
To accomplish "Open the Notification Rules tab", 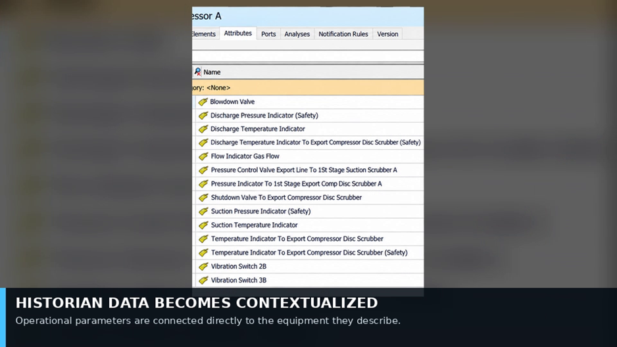I will coord(343,34).
